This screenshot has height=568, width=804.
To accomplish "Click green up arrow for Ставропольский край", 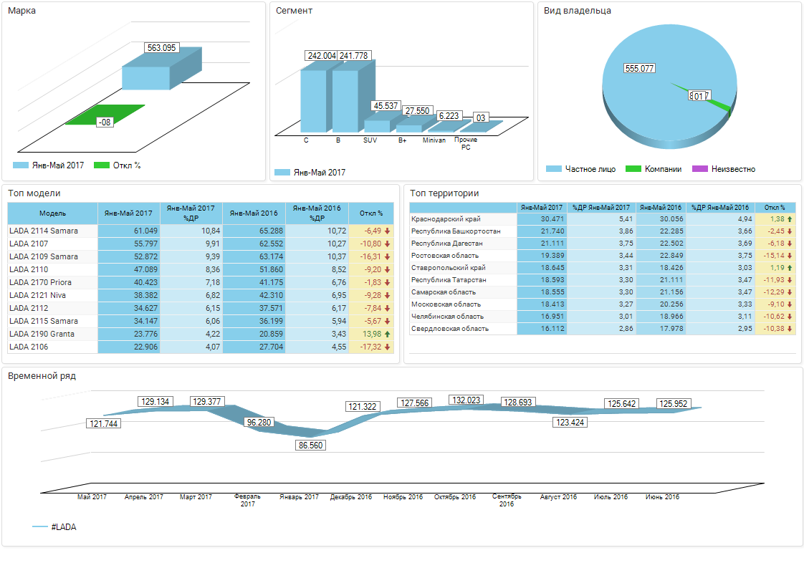I will [790, 268].
